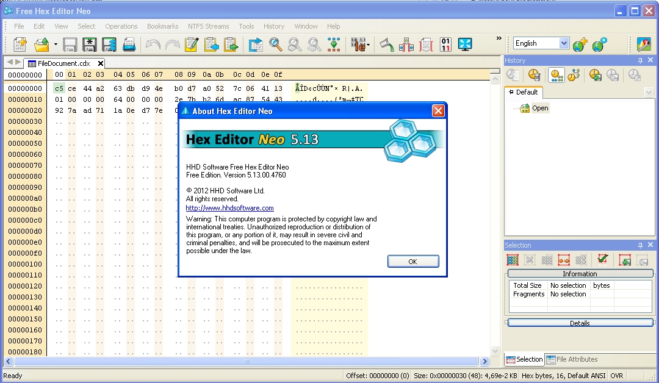Toggle pin on the Selection panel
The image size is (659, 383).
[640, 245]
